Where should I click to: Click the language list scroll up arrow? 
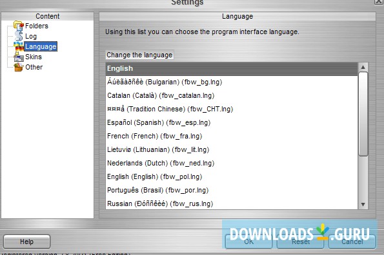(x=363, y=67)
